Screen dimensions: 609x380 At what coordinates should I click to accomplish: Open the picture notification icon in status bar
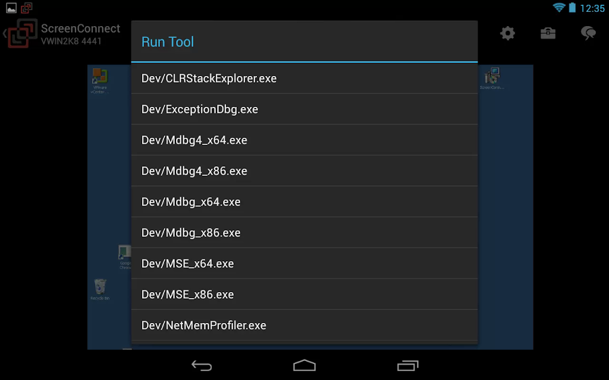click(11, 8)
